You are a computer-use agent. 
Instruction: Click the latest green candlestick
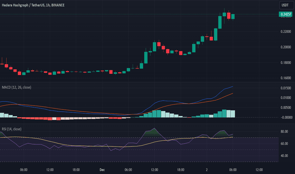click(233, 16)
